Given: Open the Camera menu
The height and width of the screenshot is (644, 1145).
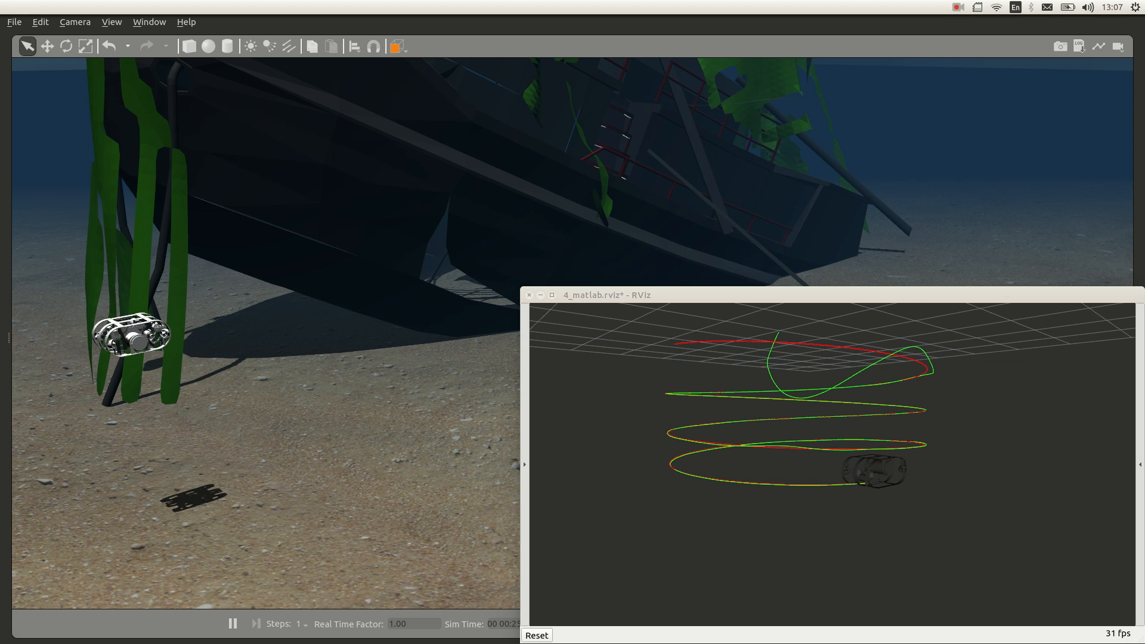Looking at the screenshot, I should coord(75,22).
